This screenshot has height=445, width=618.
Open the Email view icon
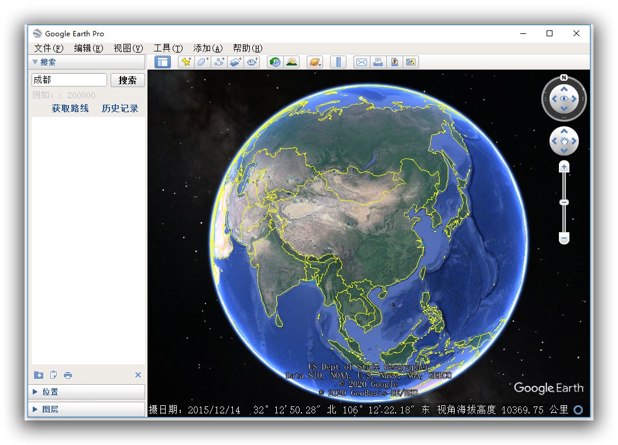[362, 61]
